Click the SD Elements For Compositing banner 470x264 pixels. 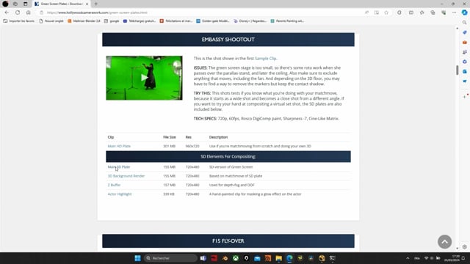click(x=228, y=156)
